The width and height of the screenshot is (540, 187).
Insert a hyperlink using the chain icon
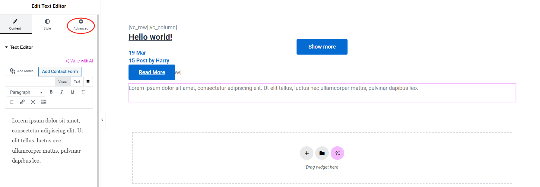[x=22, y=102]
